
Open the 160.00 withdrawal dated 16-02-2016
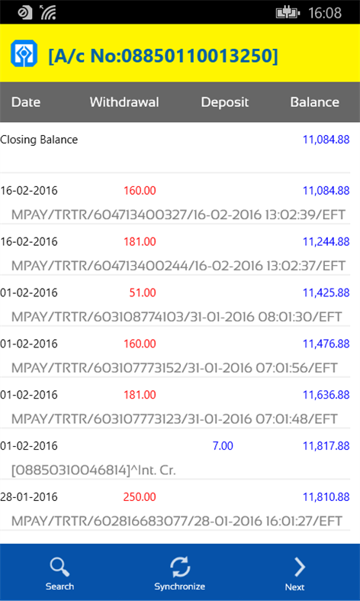point(175,199)
